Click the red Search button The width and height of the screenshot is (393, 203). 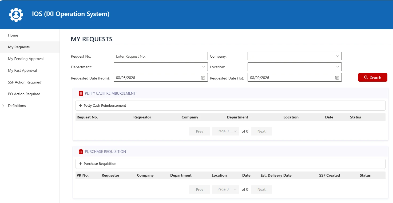(372, 77)
